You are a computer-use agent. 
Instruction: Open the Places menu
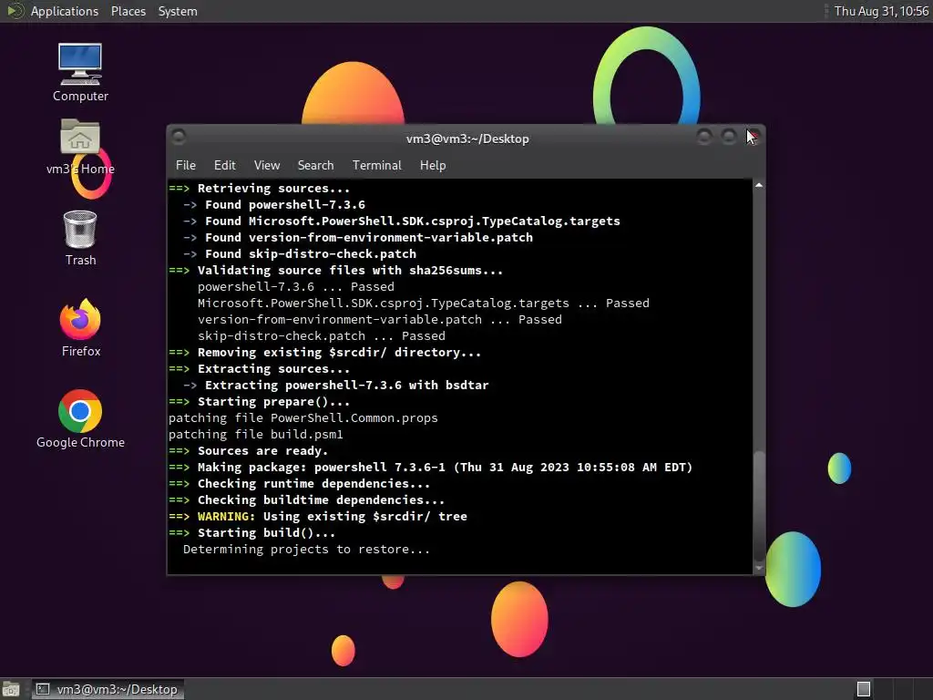(x=128, y=11)
